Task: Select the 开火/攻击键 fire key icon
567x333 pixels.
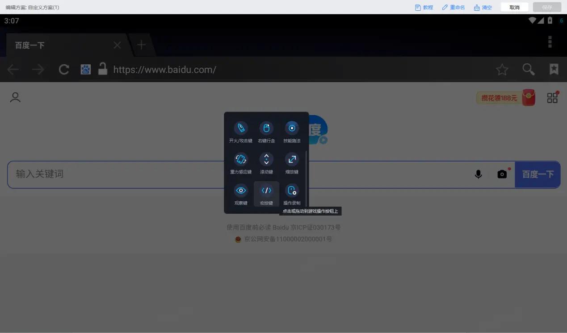Action: 241,128
